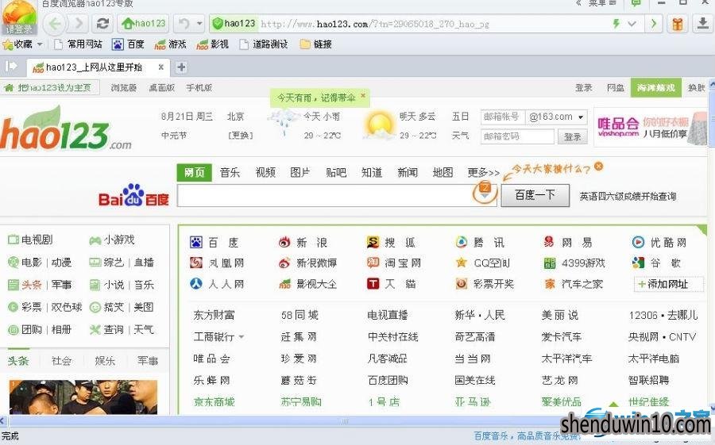Viewport: 715px width, 445px height.
Task: Click the undo closed tab icon
Action: tap(184, 24)
